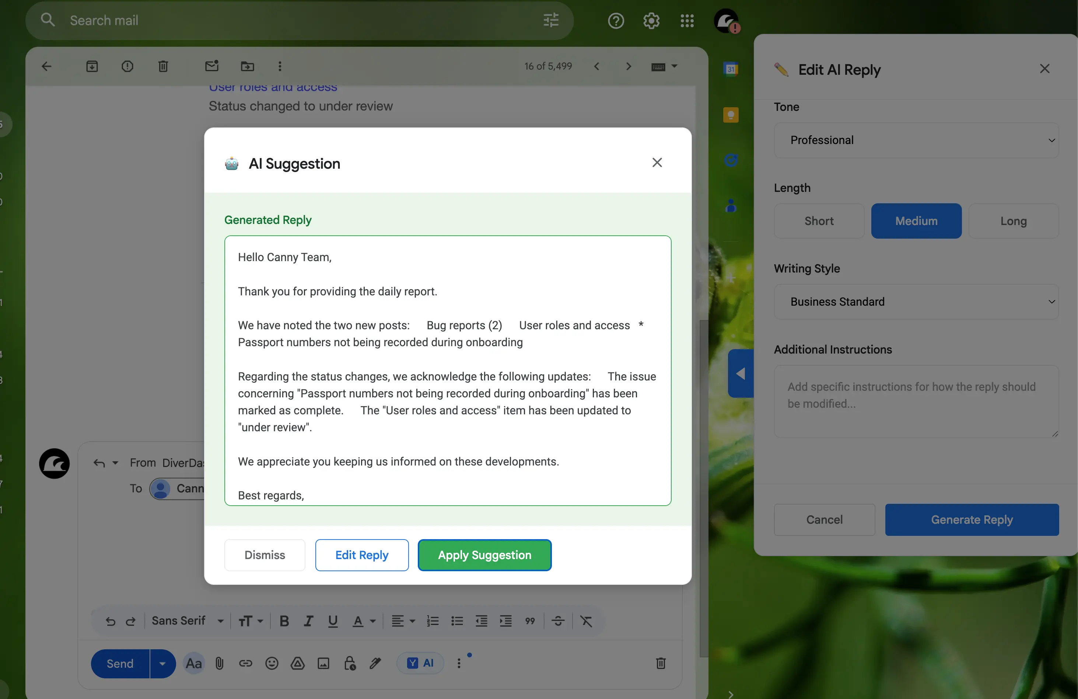
Task: Insert an emoji in the reply
Action: click(271, 663)
